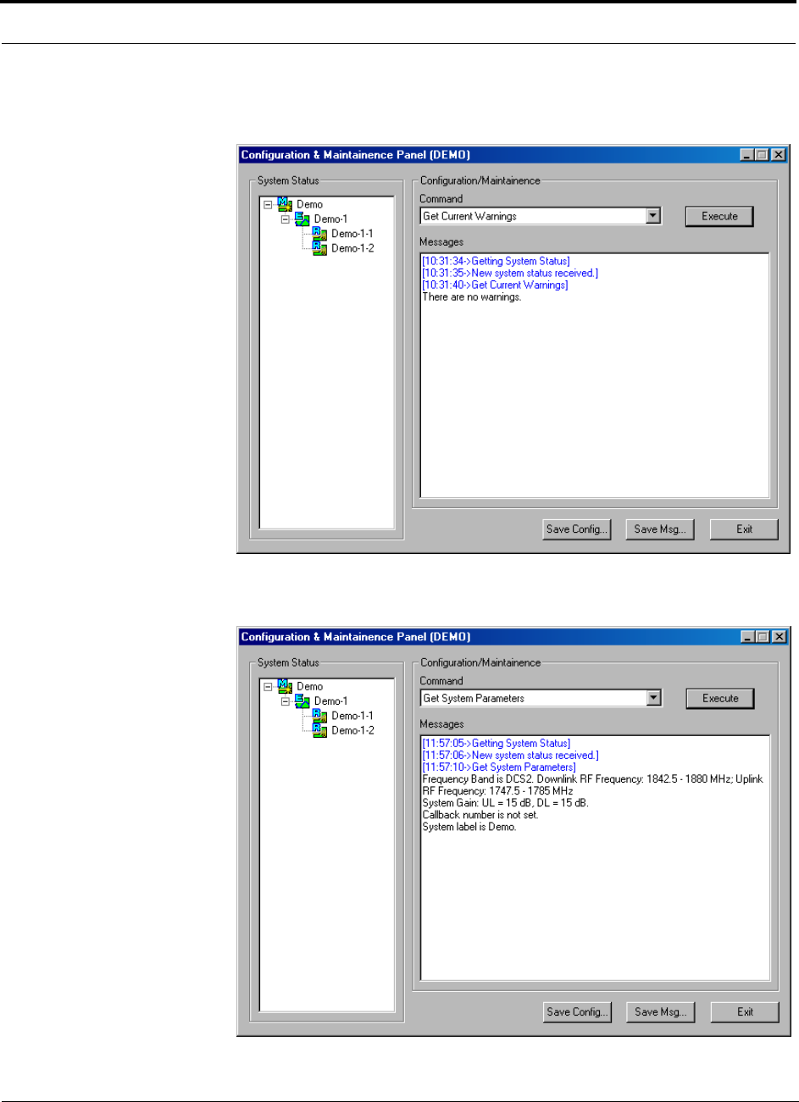799x1102 pixels.
Task: Click Save Msg in the lower window
Action: pos(660,1011)
